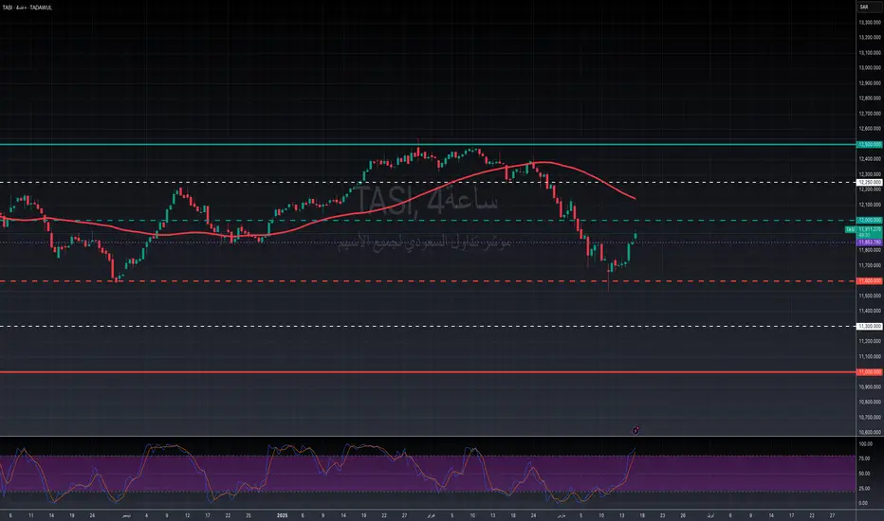Click the SAR currency button
Image resolution: width=884 pixels, height=521 pixels.
(x=864, y=7)
